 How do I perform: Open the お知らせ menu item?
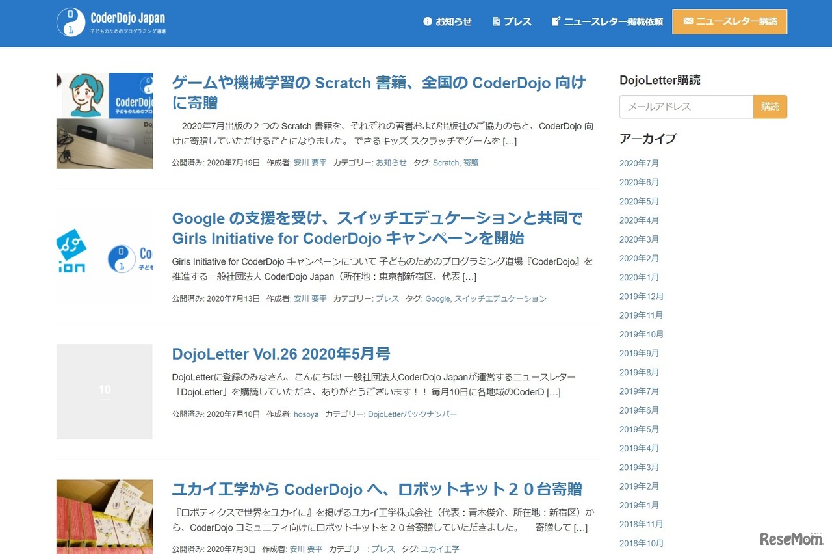pyautogui.click(x=454, y=21)
